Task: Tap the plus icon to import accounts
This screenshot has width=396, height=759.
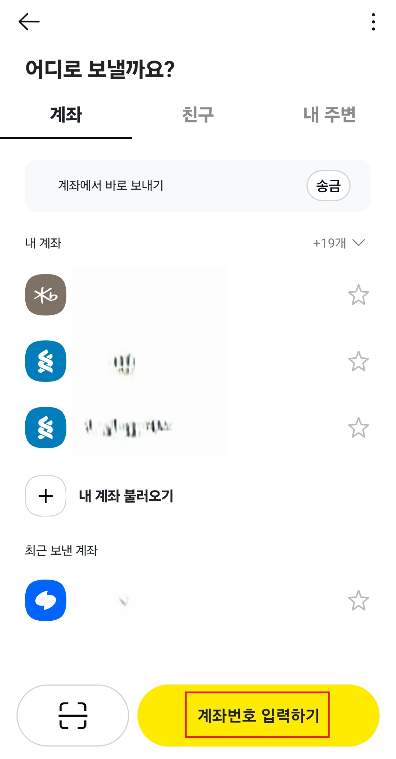Action: tap(46, 496)
